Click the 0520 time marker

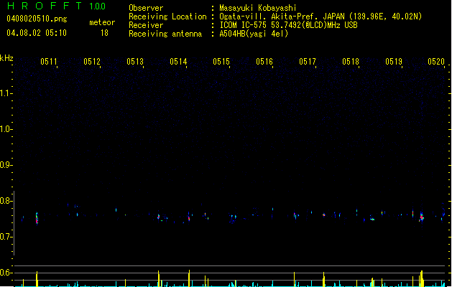[x=436, y=62]
